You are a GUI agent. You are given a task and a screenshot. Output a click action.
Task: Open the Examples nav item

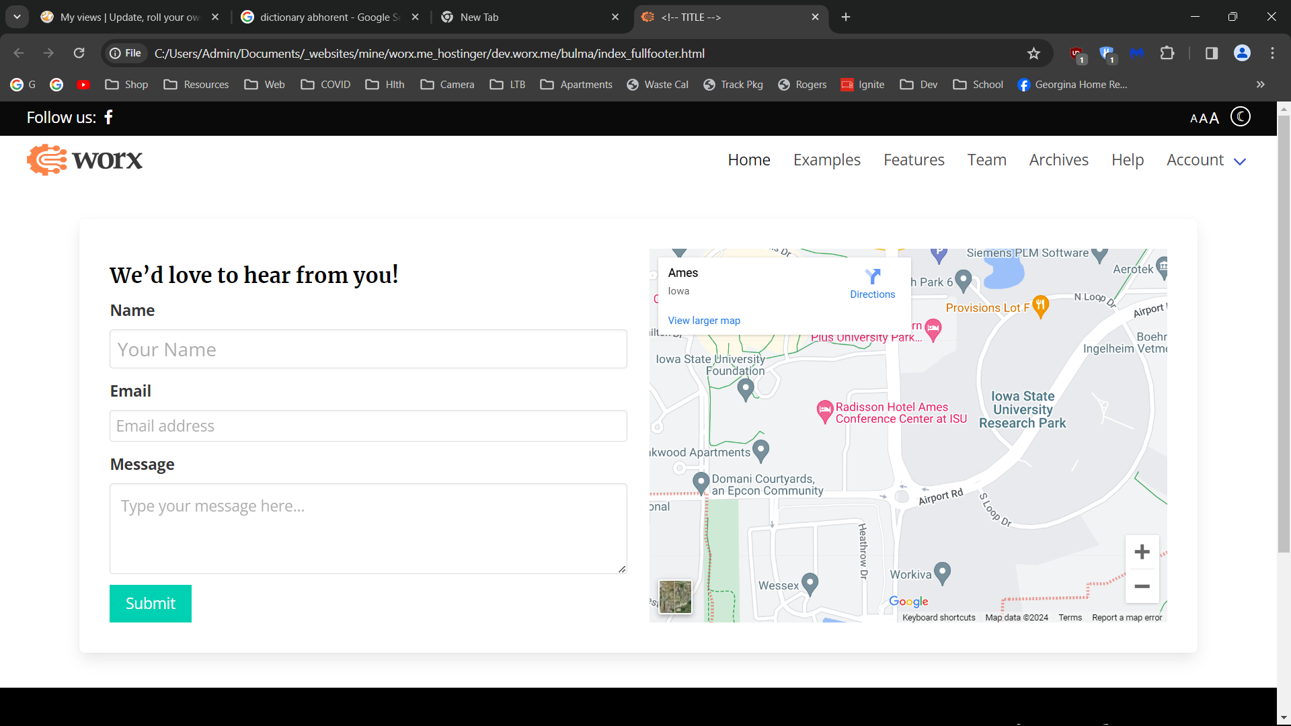(826, 160)
